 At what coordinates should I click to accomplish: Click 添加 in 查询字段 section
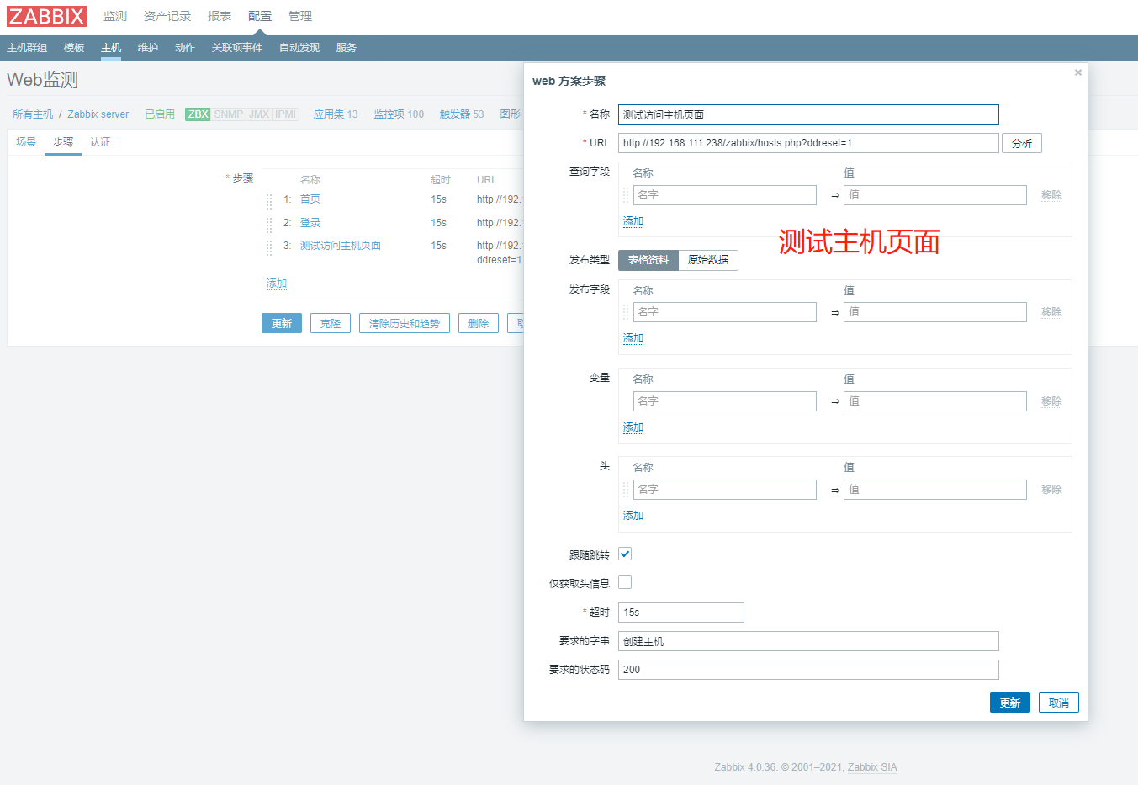tap(633, 221)
